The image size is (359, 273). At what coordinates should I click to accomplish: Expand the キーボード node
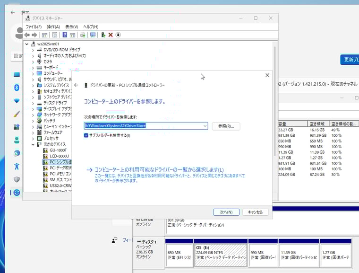click(33, 68)
